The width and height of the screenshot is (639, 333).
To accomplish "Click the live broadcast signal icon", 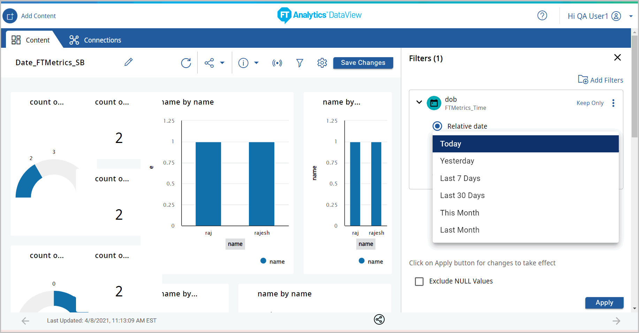I will coord(277,63).
